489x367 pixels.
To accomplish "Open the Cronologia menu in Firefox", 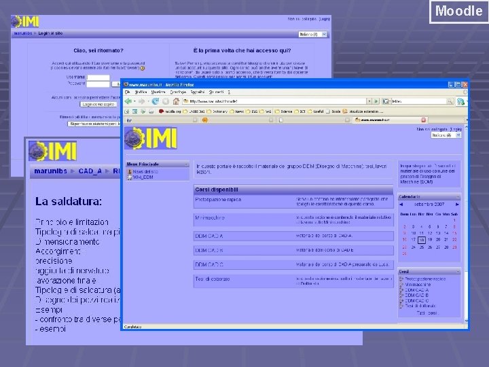I will click(178, 92).
